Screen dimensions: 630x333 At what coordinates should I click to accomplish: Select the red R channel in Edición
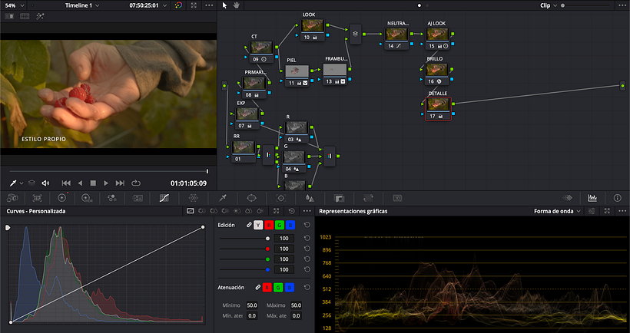[x=269, y=225]
